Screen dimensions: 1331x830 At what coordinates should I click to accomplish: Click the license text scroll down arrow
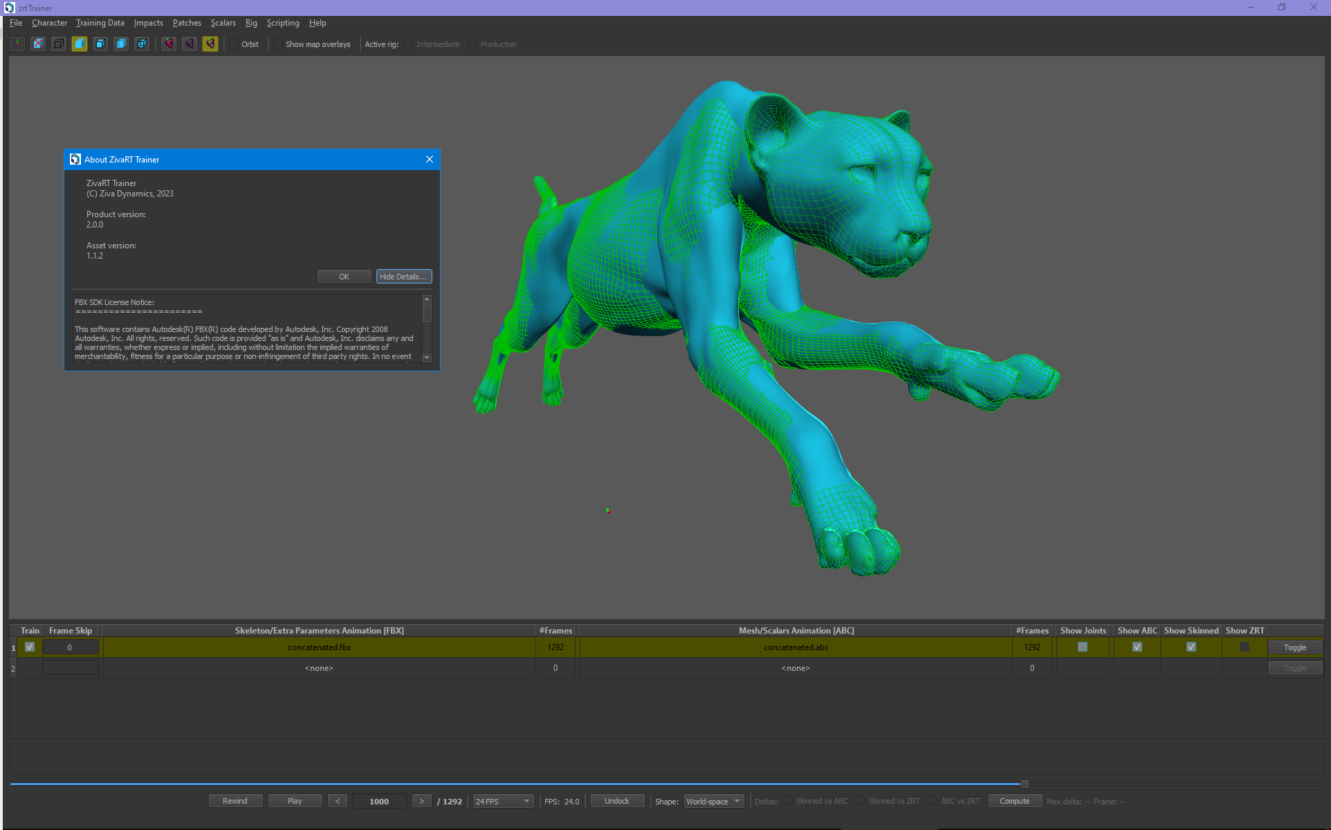[x=427, y=358]
